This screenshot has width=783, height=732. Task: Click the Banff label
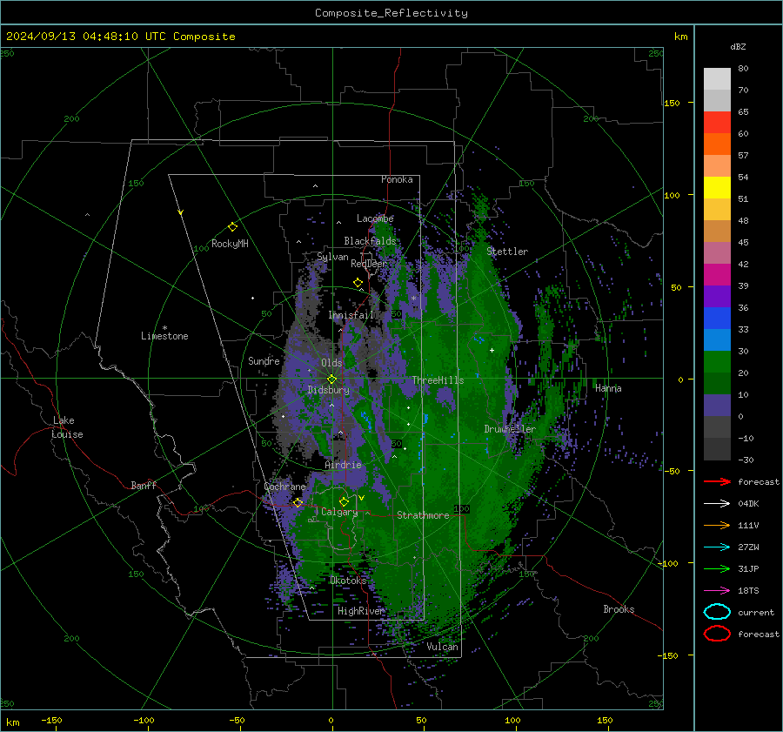coord(144,486)
